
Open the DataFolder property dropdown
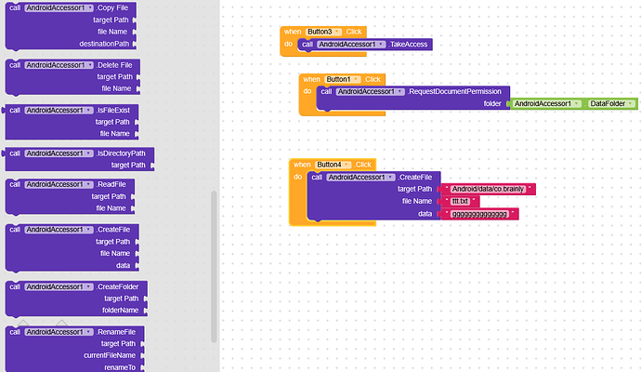(x=629, y=104)
